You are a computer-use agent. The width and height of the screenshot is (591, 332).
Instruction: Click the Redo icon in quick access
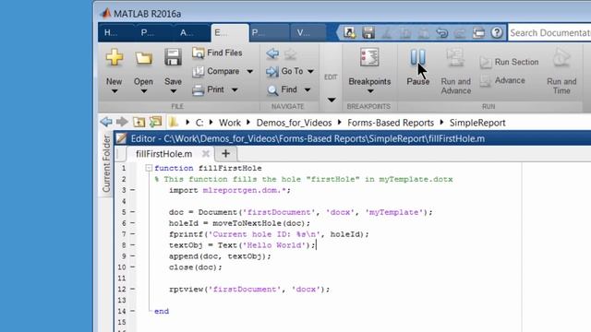(460, 33)
